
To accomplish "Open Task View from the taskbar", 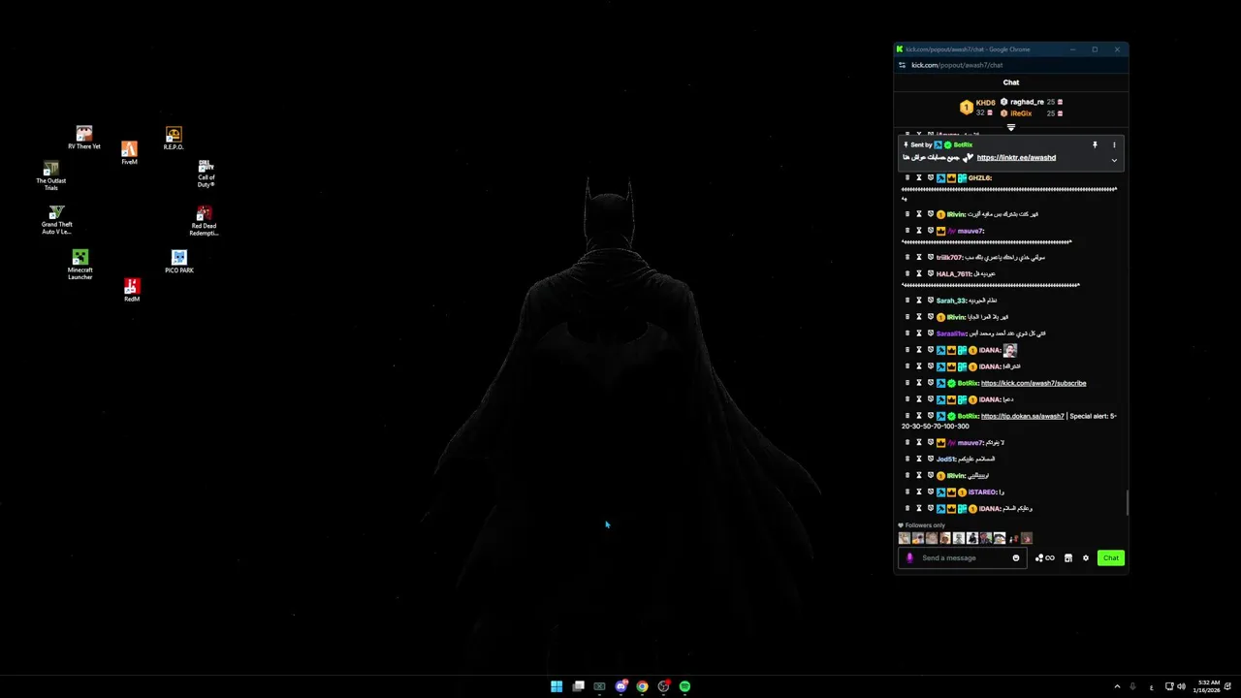I will pyautogui.click(x=578, y=686).
